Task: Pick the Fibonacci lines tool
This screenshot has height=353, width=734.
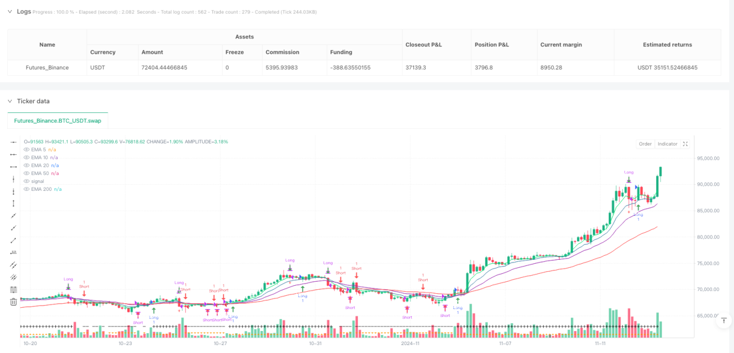Action: pyautogui.click(x=14, y=289)
